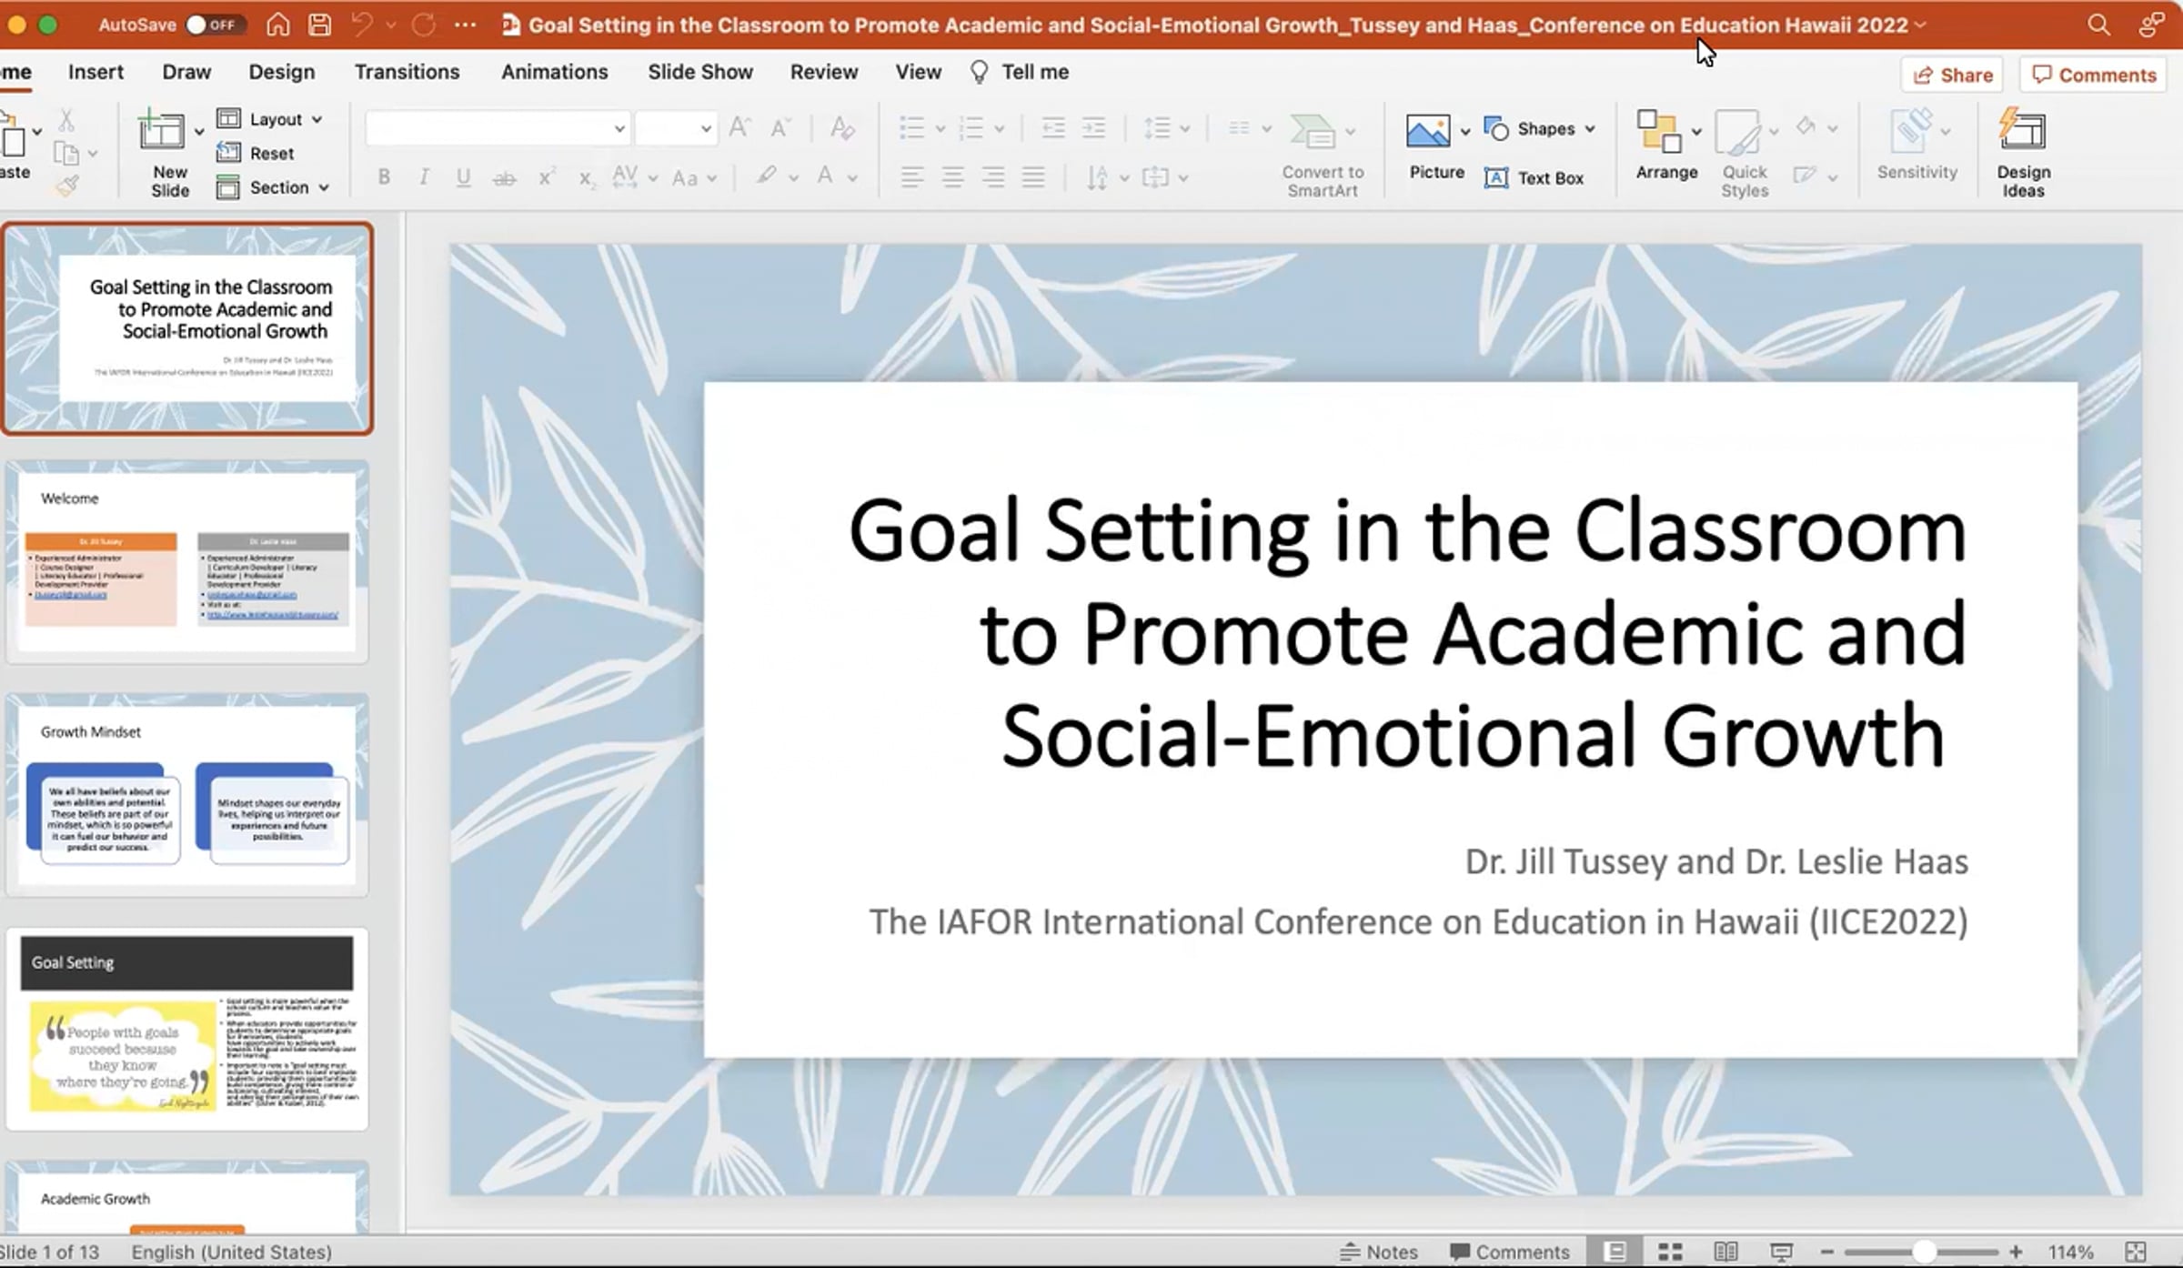Image resolution: width=2183 pixels, height=1268 pixels.
Task: Click the Picture icon in ribbon
Action: coord(1428,132)
